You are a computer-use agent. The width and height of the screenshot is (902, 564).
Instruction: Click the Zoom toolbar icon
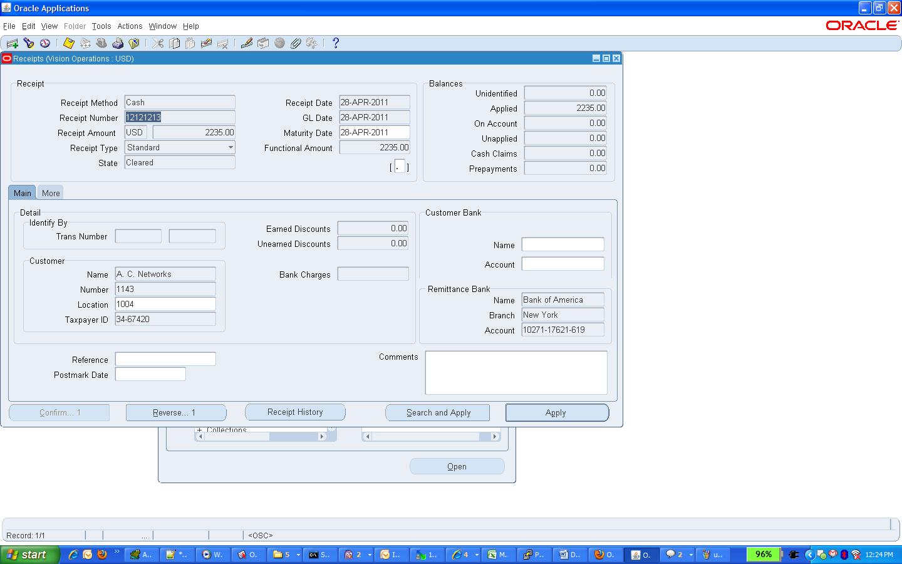click(263, 43)
